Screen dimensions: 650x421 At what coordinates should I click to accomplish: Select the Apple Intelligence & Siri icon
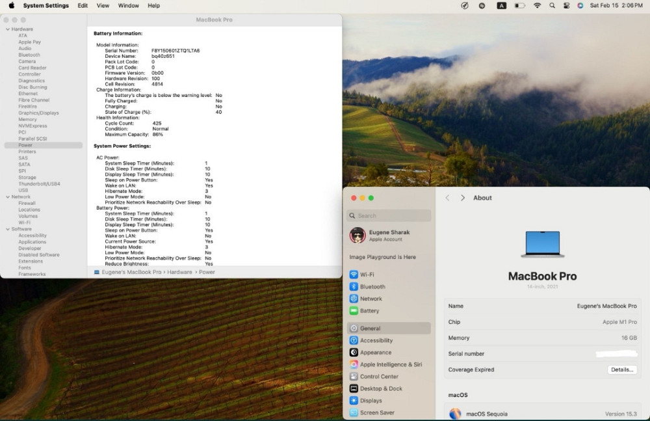point(354,364)
